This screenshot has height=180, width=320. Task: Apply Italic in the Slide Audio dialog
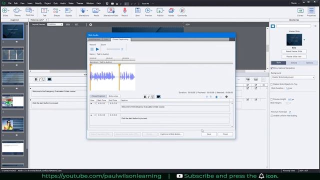click(x=149, y=96)
